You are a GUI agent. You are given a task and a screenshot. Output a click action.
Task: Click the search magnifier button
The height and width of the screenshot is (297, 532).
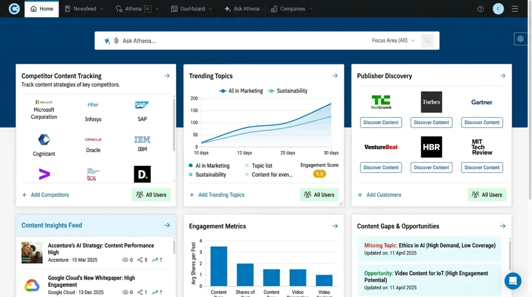427,41
